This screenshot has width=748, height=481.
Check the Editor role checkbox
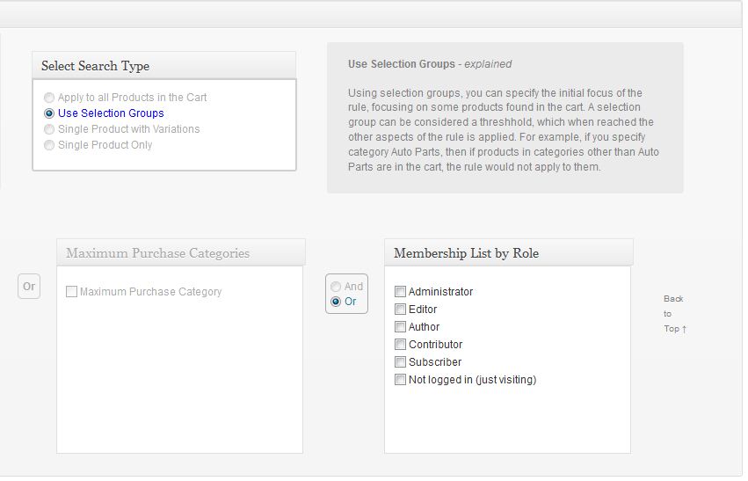400,310
